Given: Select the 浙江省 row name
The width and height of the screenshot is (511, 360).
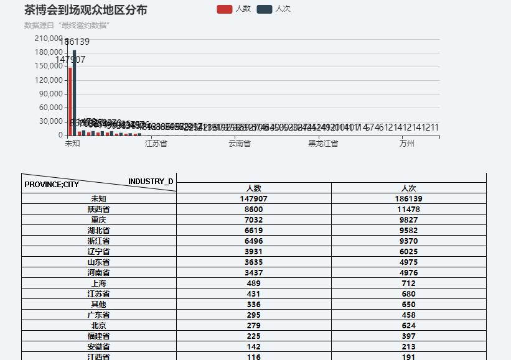Looking at the screenshot, I should [x=99, y=241].
